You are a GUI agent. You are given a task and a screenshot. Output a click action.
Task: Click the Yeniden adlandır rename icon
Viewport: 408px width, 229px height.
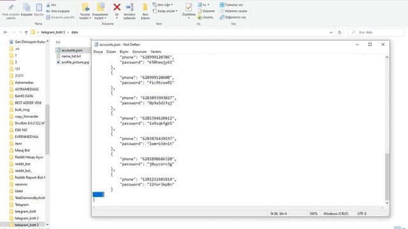click(129, 7)
